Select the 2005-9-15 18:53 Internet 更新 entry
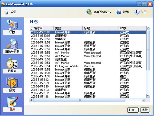This screenshot has height=116, width=154. tap(88, 42)
